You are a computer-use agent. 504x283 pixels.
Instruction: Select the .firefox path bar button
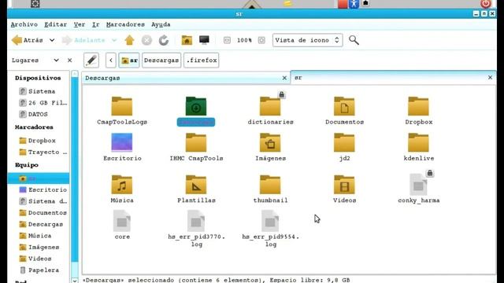(x=202, y=61)
